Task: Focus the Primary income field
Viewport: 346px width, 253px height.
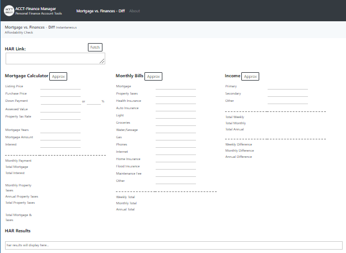Action: tap(287, 86)
